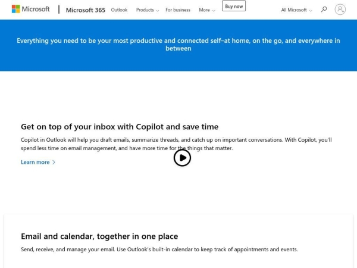The width and height of the screenshot is (357, 268).
Task: Go to Outlook in the navigation bar
Action: tap(119, 10)
